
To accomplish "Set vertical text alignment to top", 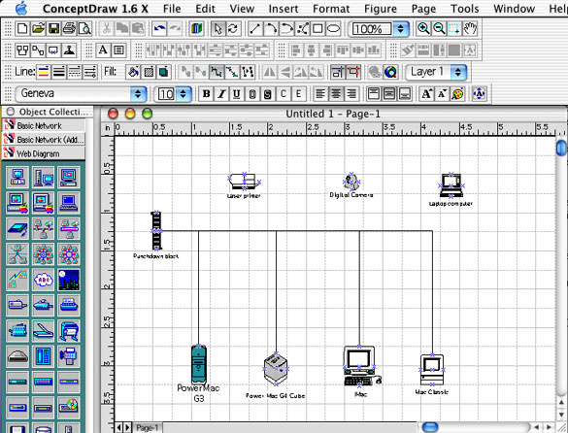I will coord(374,94).
